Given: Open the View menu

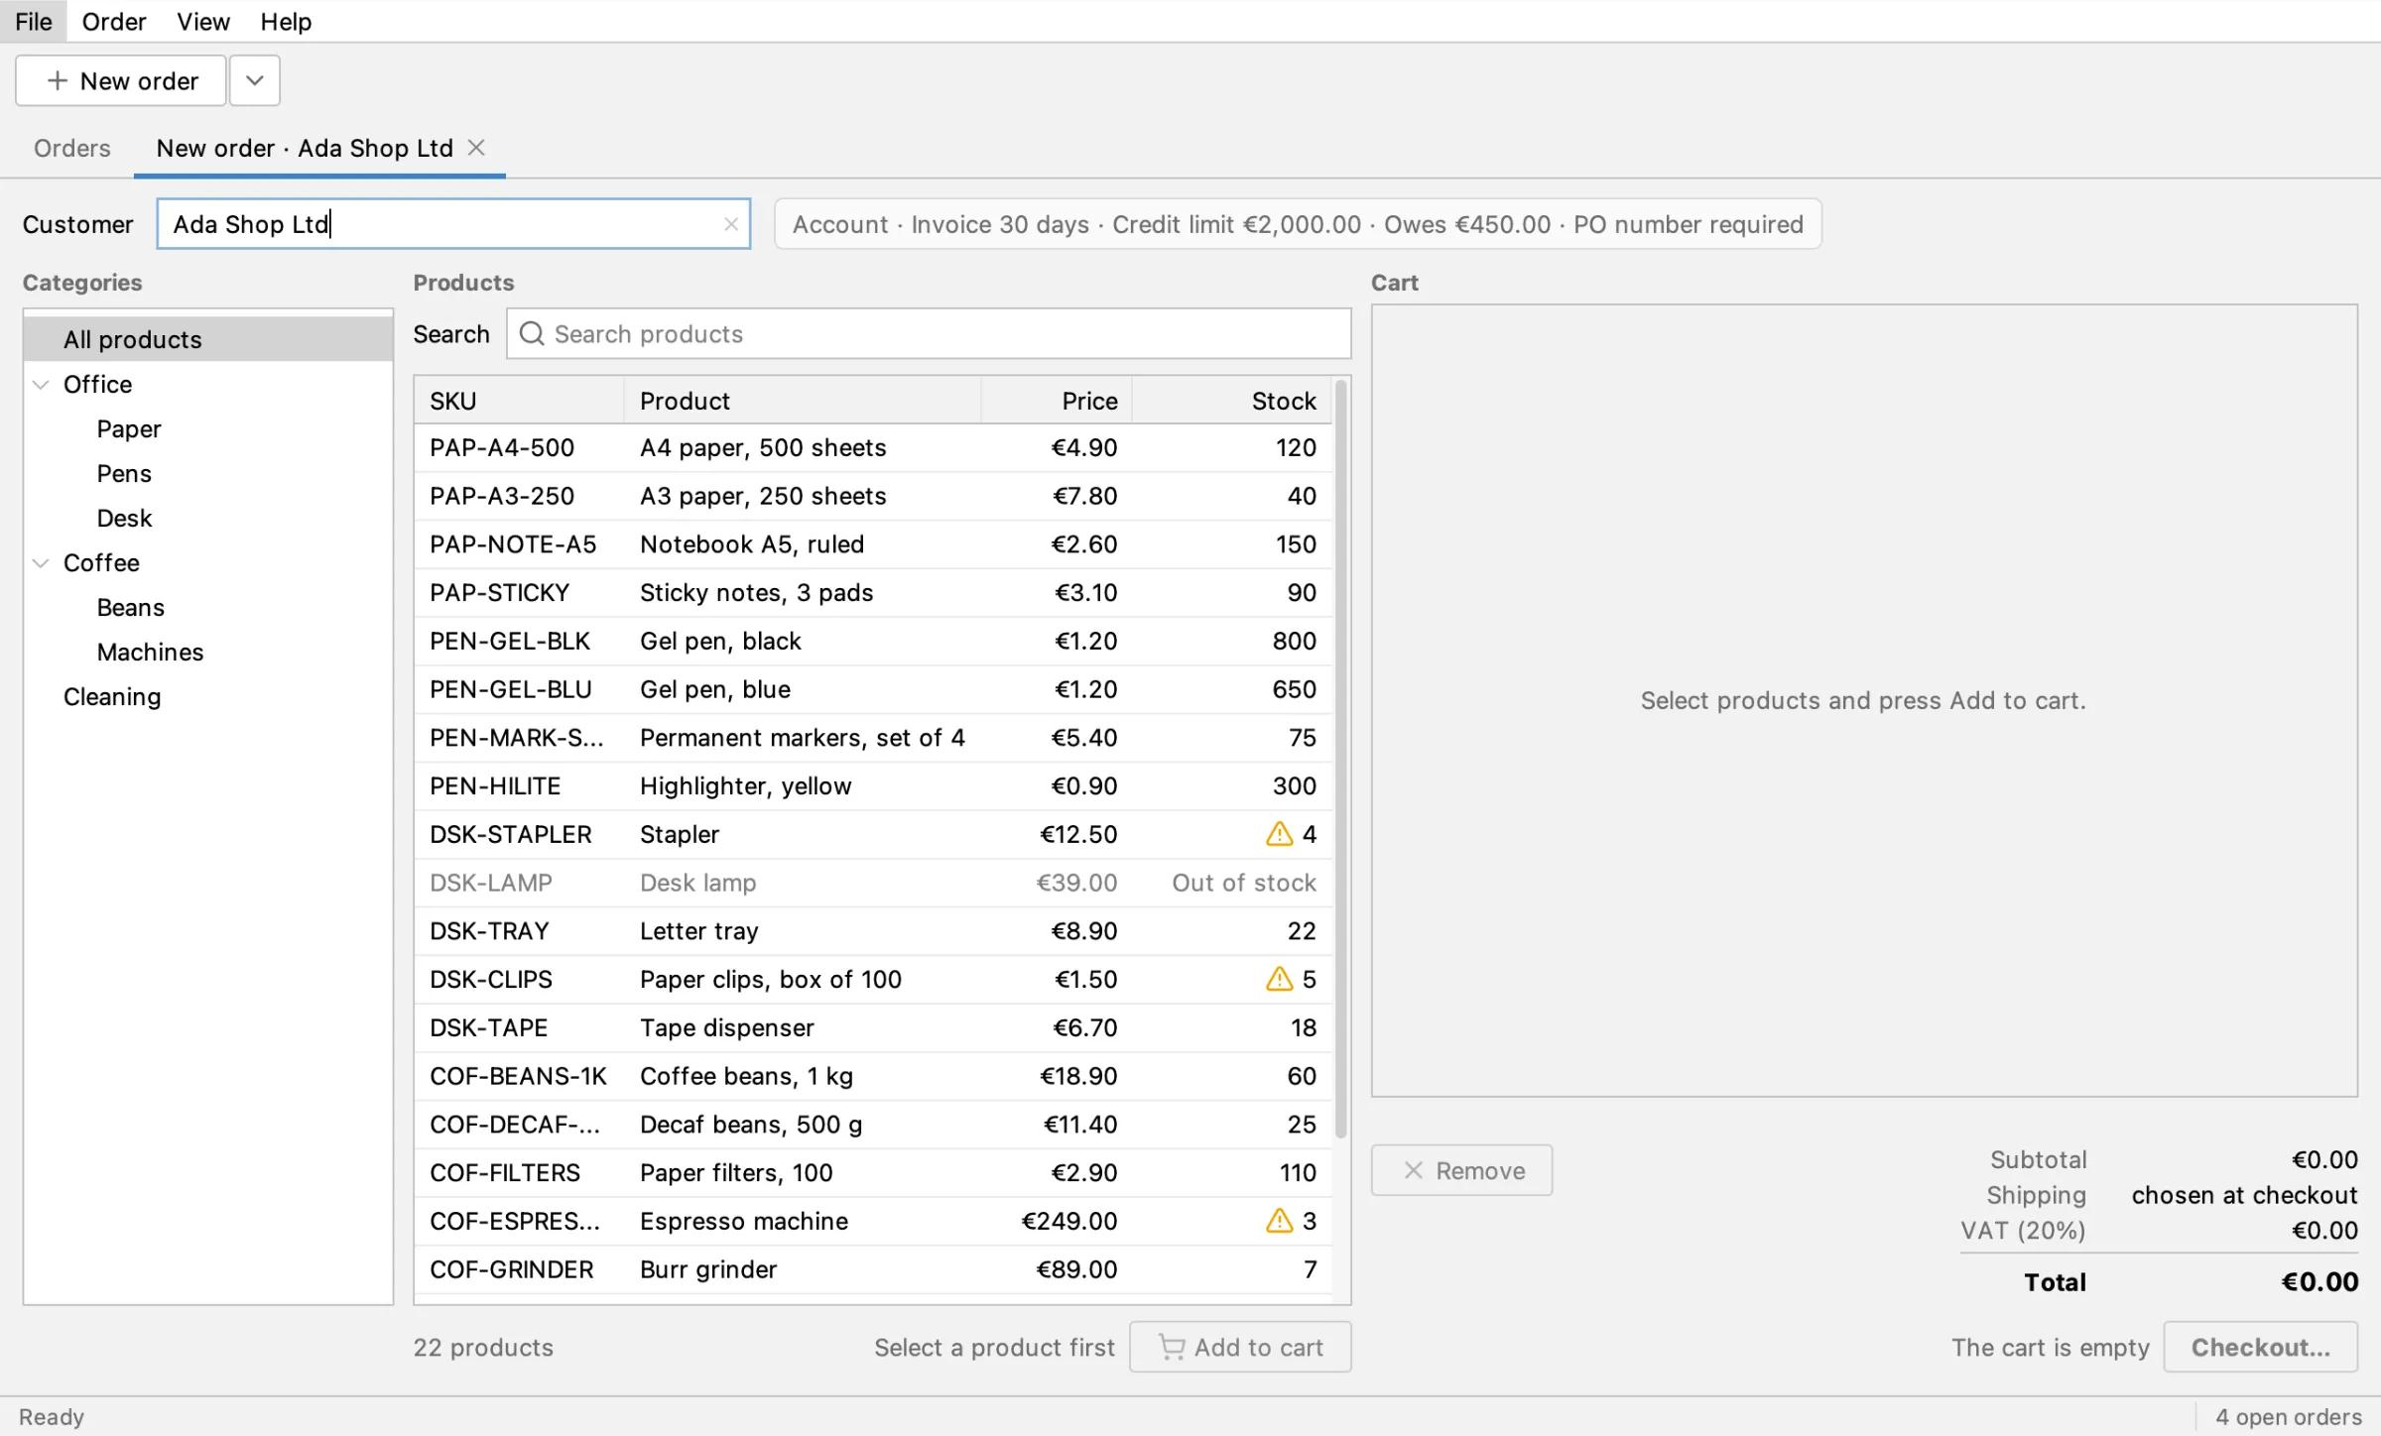Looking at the screenshot, I should coord(203,21).
